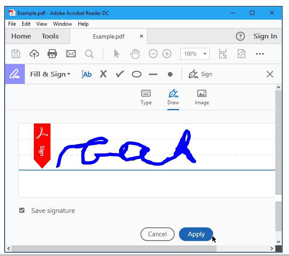Choose the selection arrow tool

point(116,54)
